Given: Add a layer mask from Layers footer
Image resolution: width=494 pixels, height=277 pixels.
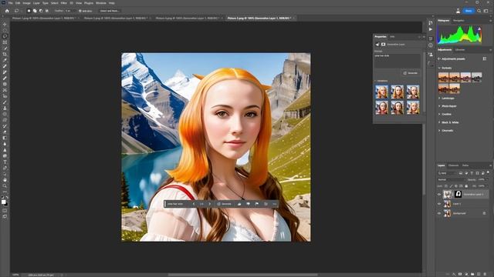Looking at the screenshot, I should (x=460, y=274).
